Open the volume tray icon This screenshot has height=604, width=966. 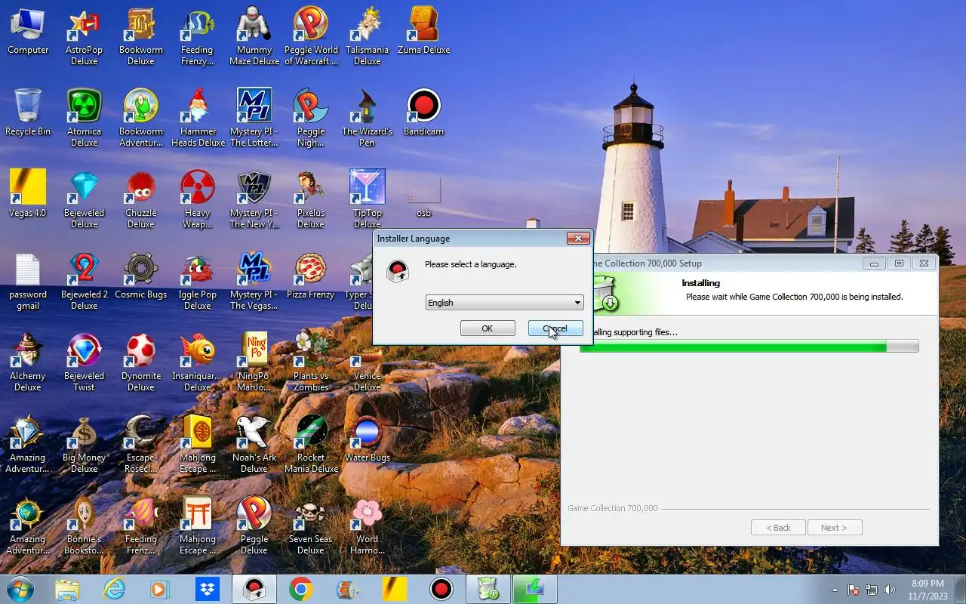point(890,590)
